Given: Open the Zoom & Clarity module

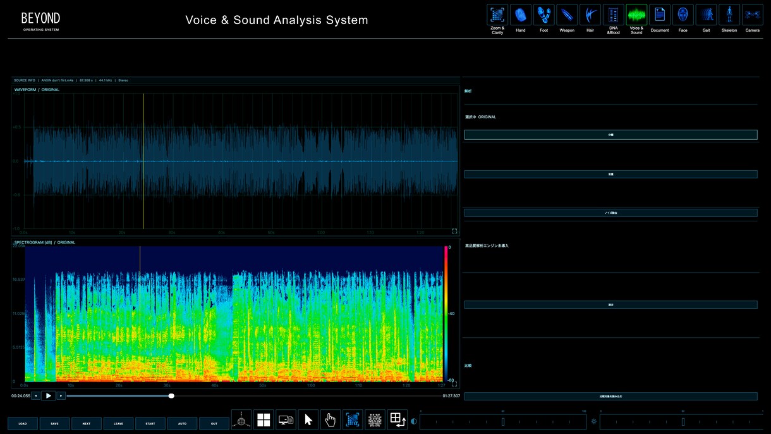Looking at the screenshot, I should point(497,15).
